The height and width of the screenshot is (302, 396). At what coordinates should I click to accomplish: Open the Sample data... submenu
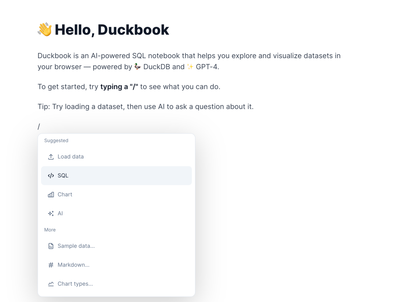coord(76,246)
